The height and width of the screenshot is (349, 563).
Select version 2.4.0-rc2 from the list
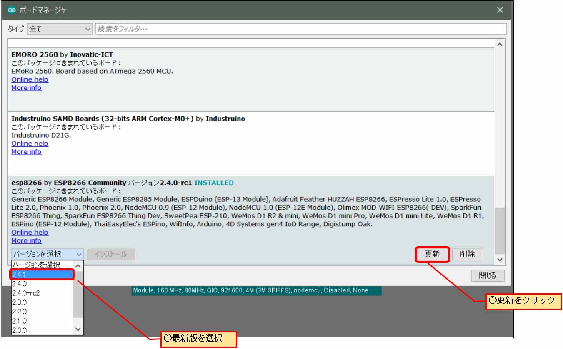click(x=42, y=293)
